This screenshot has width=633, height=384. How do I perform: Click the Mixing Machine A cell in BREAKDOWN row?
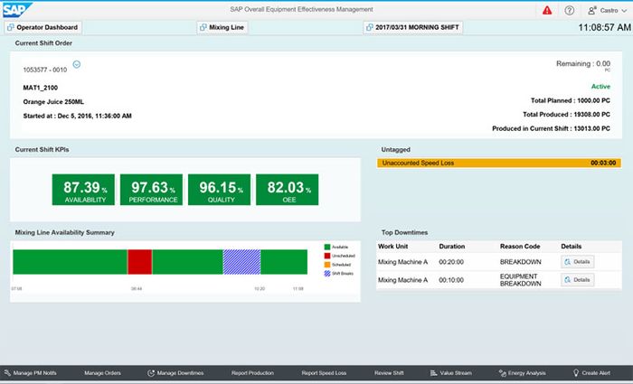(402, 262)
